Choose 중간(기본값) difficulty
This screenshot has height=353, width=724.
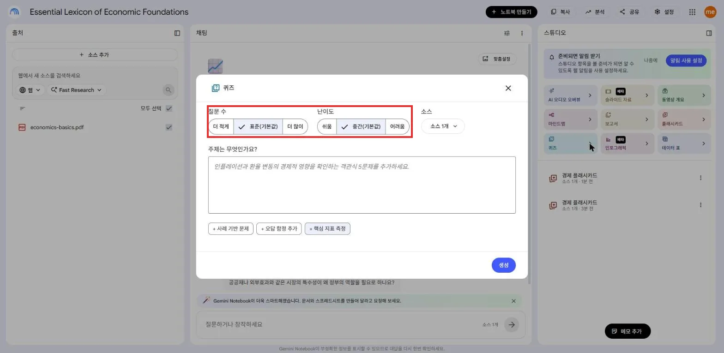click(361, 126)
